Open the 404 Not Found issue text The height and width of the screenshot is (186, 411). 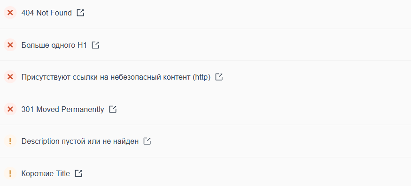[47, 13]
